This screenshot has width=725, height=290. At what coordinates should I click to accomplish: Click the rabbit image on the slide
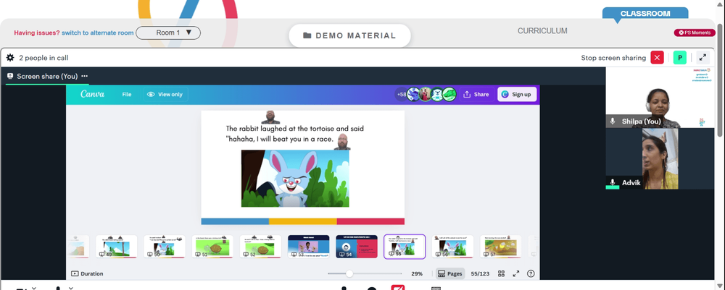(295, 179)
